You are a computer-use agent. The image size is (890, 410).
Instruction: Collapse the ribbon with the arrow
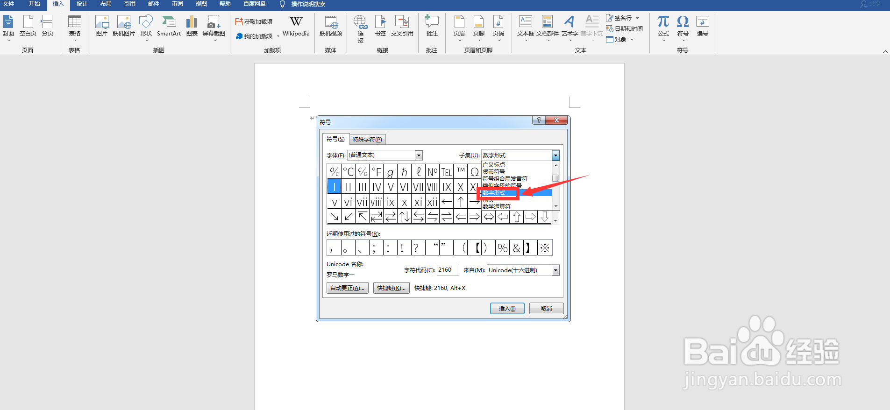(885, 51)
